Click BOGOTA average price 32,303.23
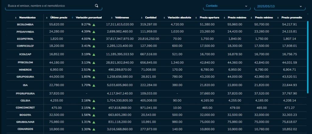This screenshot has height=134, width=312. point(289,115)
